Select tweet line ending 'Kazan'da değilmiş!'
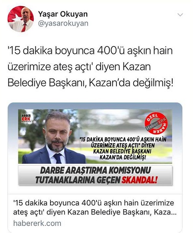 click(90, 83)
